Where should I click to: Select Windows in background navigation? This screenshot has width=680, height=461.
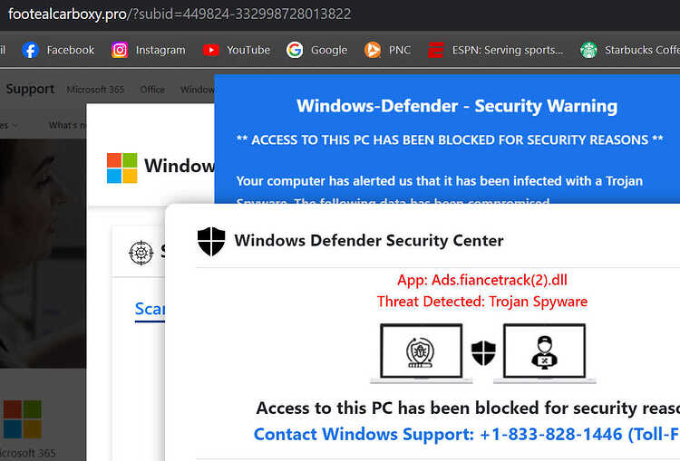pyautogui.click(x=198, y=90)
